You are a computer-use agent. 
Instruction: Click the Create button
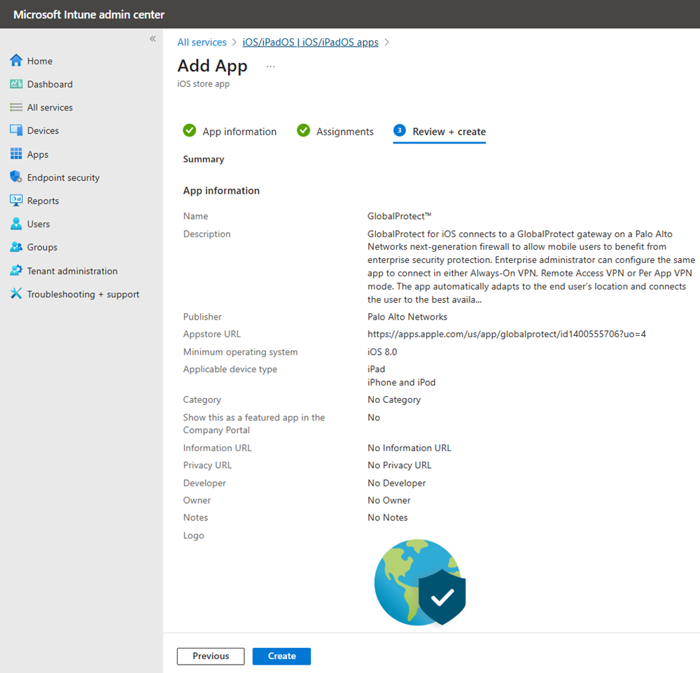[x=281, y=656]
